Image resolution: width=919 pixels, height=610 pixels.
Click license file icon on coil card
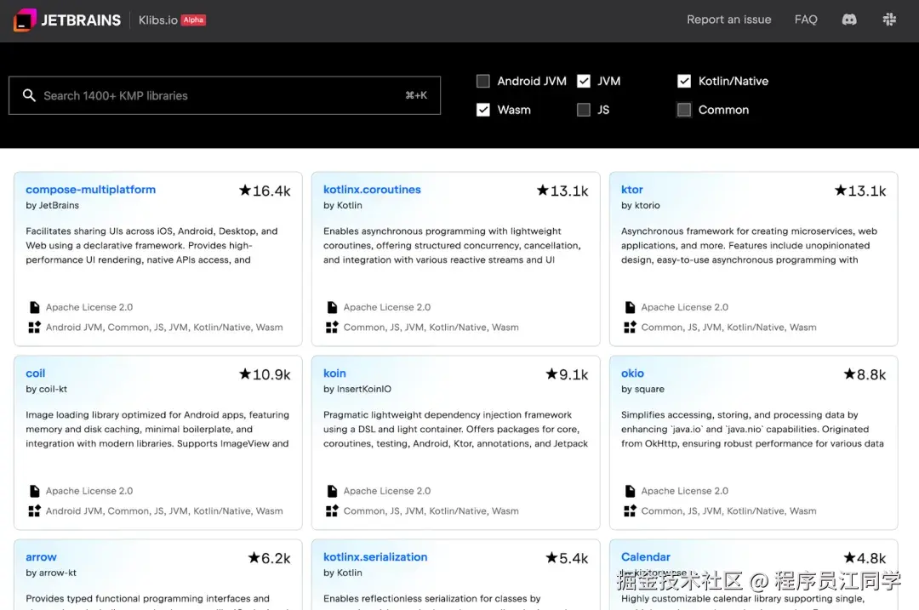coord(35,490)
